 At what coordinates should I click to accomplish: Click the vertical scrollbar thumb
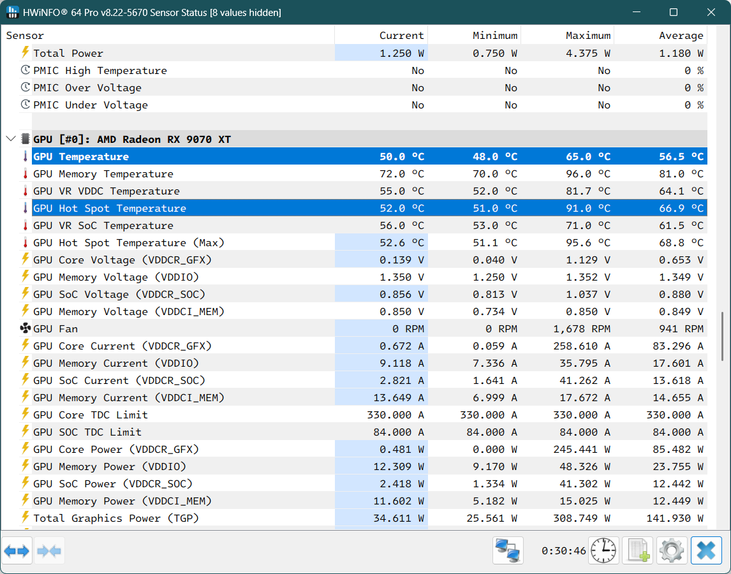click(722, 336)
